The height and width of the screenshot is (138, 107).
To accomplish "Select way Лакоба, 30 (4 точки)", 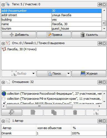I will click(19, 49).
